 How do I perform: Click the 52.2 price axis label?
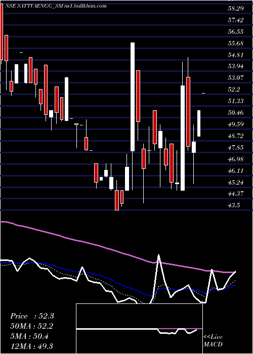coord(234,90)
